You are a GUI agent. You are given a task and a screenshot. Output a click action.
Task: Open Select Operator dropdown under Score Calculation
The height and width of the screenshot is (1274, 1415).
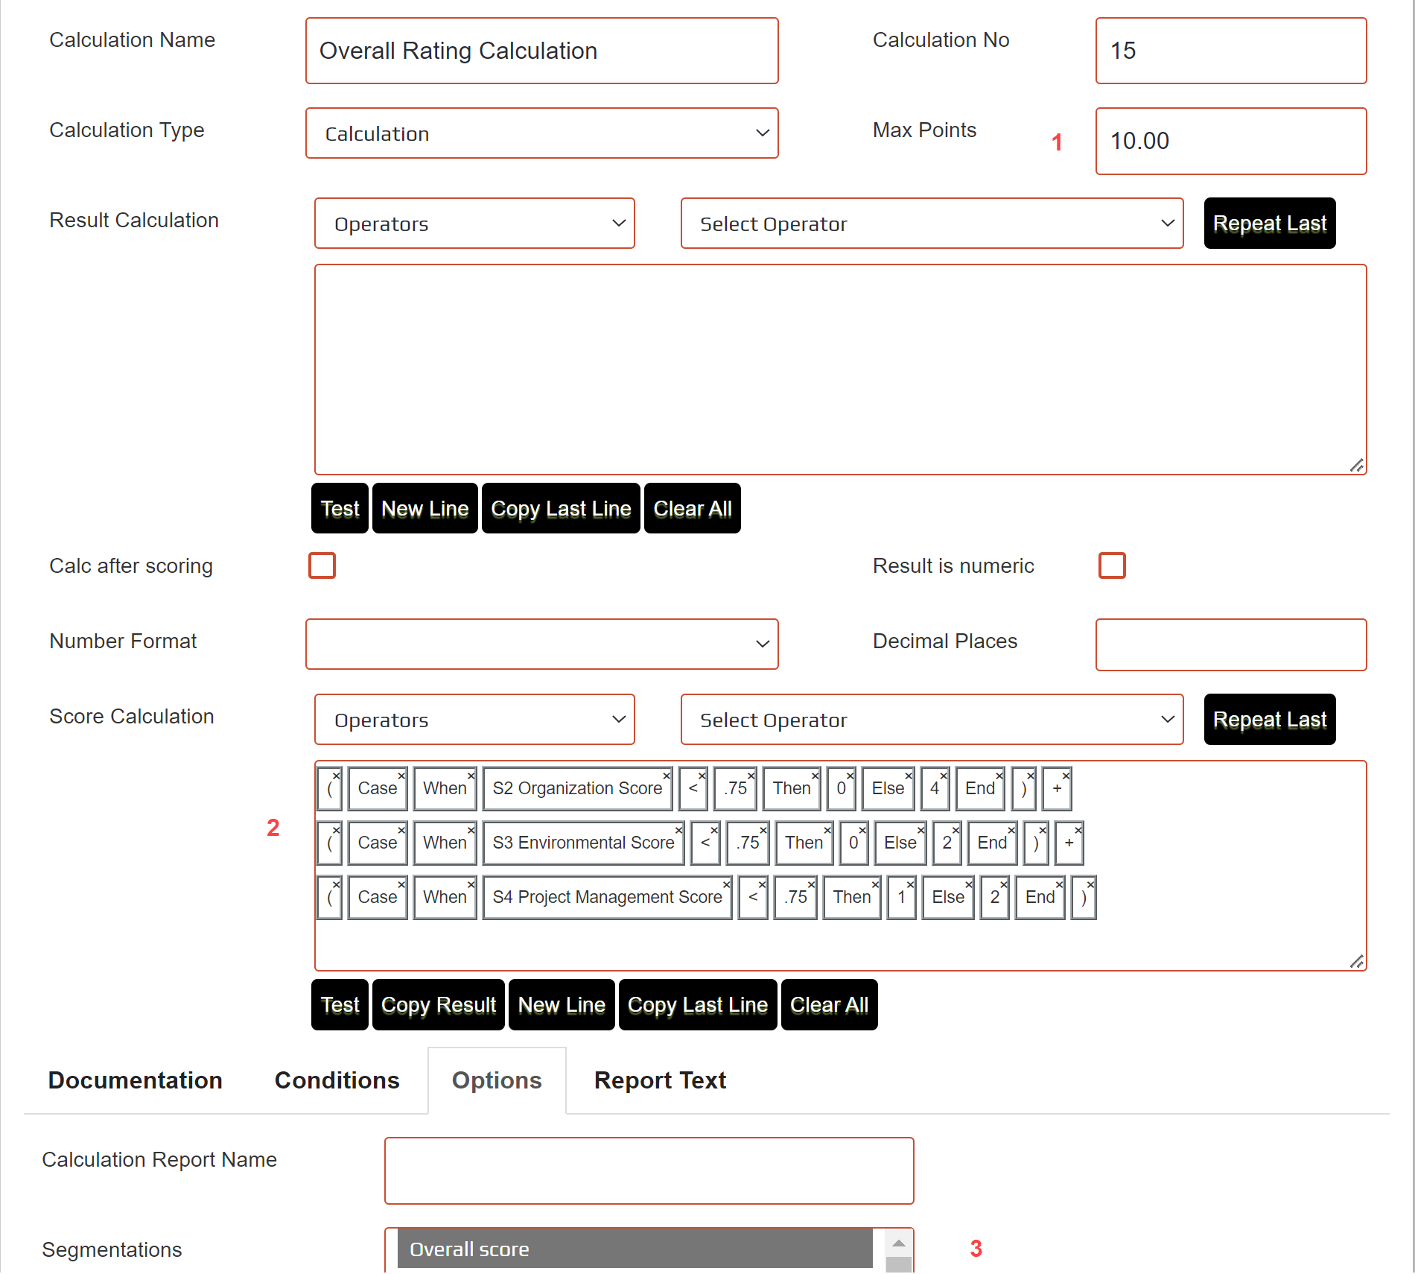[x=931, y=720]
